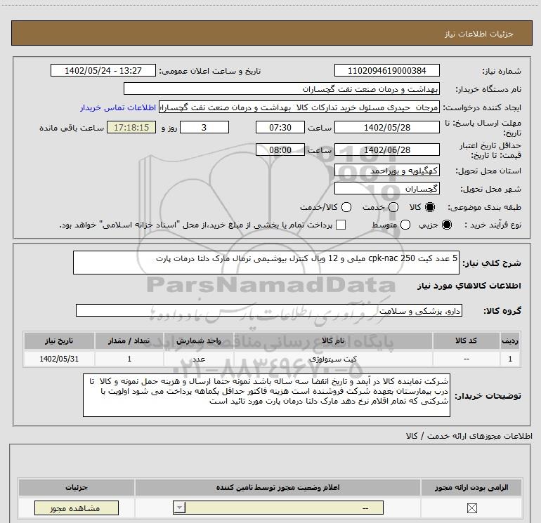Click the announcement date field 1402/05/24 - 13:27

[103, 70]
